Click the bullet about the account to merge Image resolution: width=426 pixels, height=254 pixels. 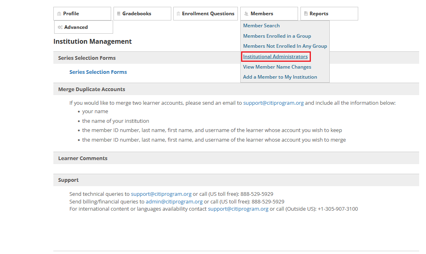214,140
